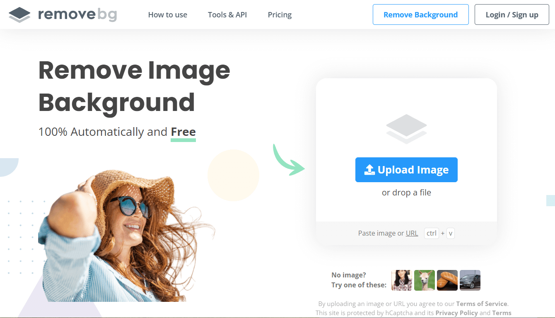555x318 pixels.
Task: Select the woman sample thumbnail
Action: 402,280
